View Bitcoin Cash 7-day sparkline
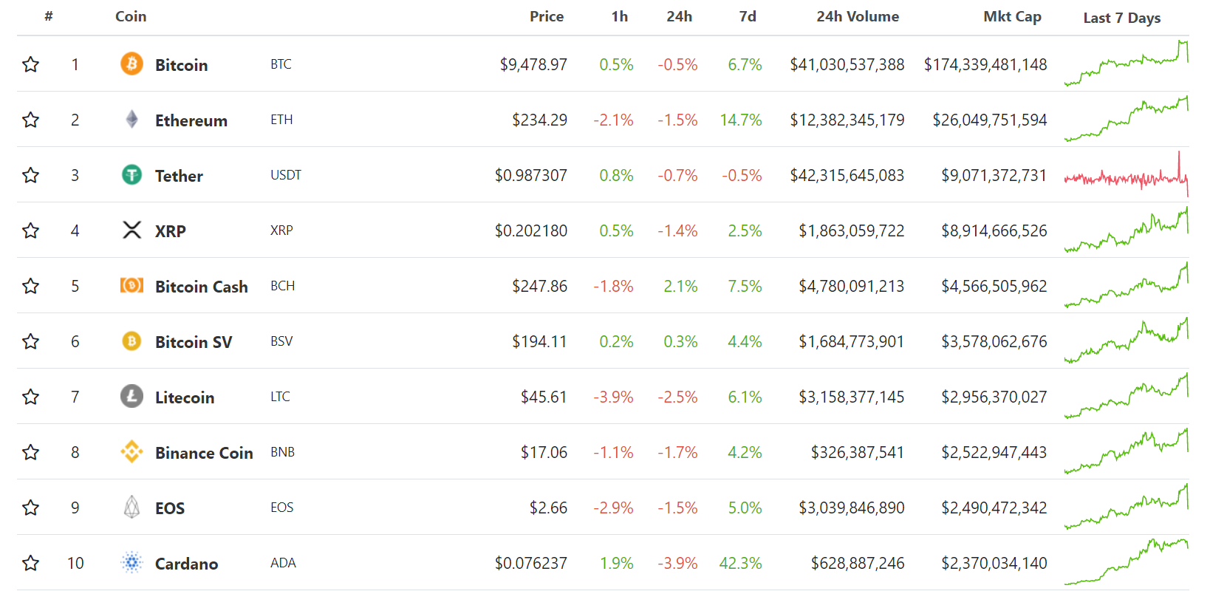The height and width of the screenshot is (591, 1210). [1127, 285]
